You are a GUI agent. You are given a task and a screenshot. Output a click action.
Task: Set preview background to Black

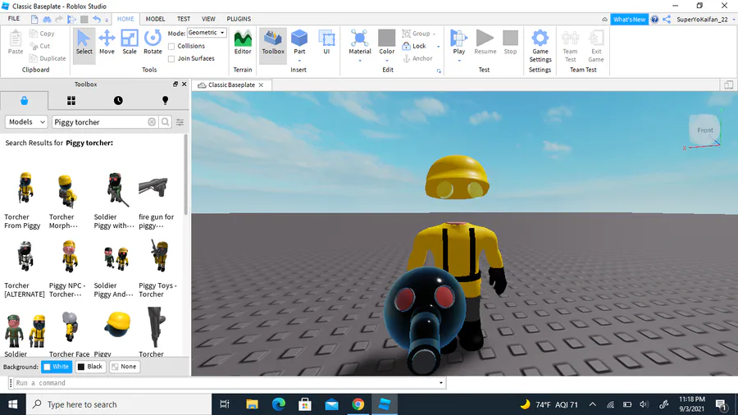click(90, 367)
